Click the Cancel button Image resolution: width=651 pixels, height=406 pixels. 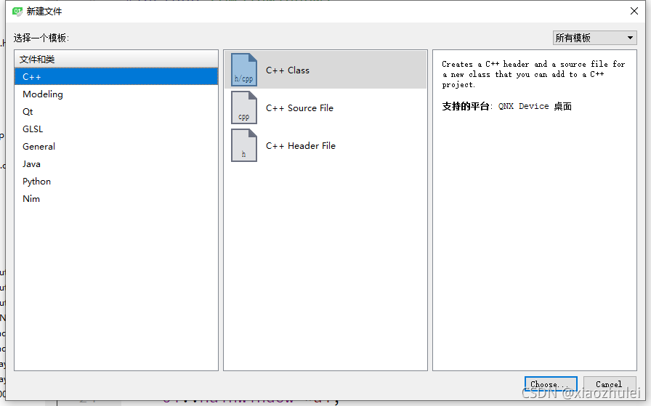(x=610, y=384)
